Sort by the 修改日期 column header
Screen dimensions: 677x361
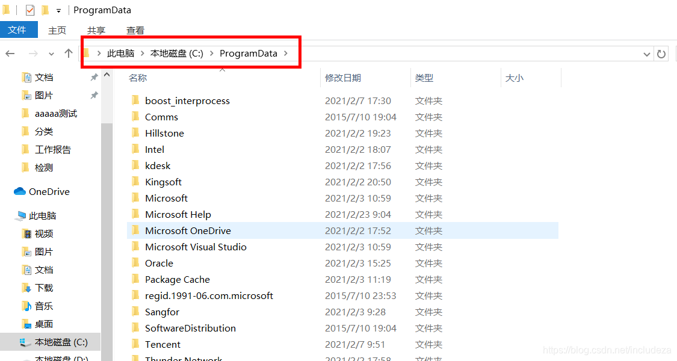tap(343, 78)
